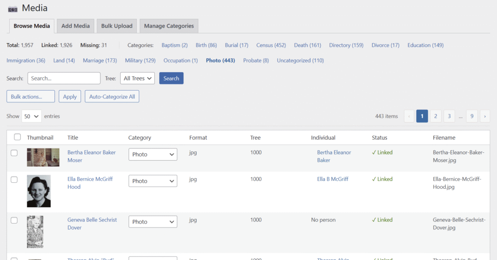This screenshot has width=497, height=260.
Task: Go to next page using arrow button
Action: point(484,116)
